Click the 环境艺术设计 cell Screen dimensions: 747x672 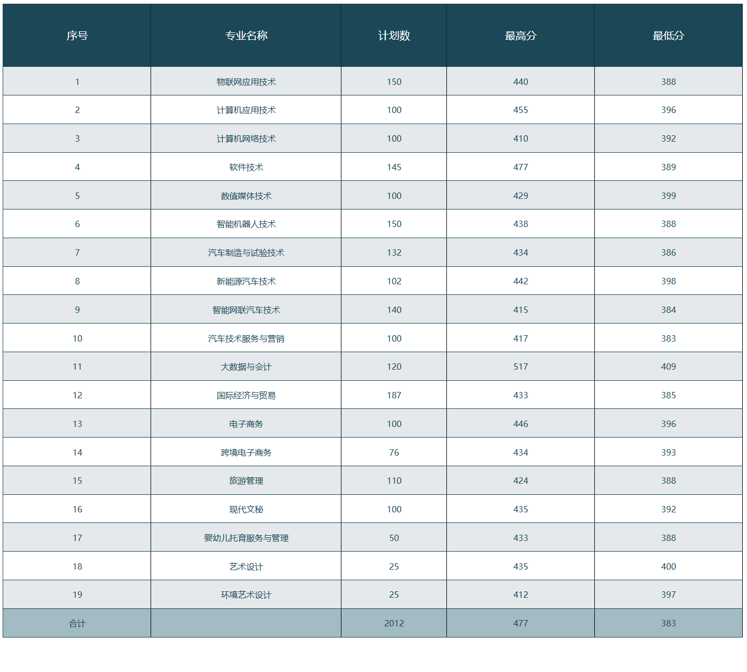[x=246, y=595]
